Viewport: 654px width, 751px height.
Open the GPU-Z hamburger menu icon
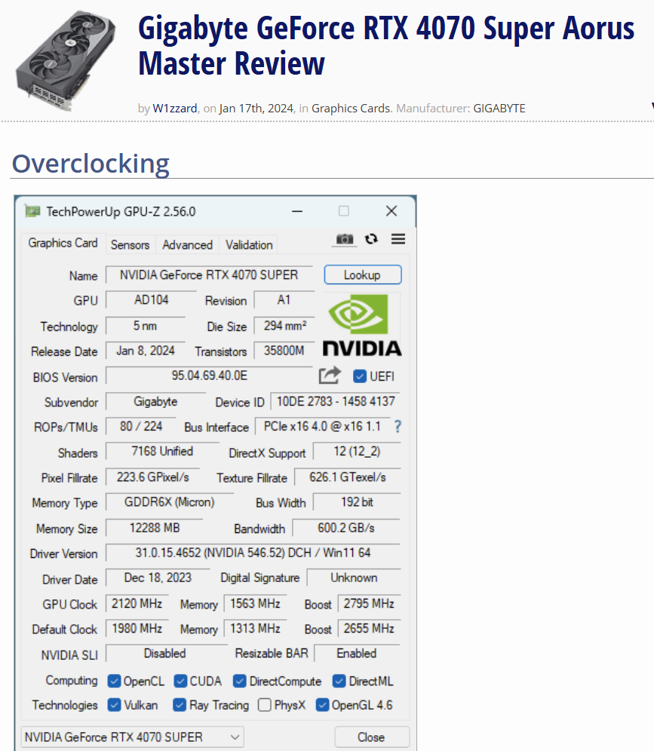pos(398,239)
